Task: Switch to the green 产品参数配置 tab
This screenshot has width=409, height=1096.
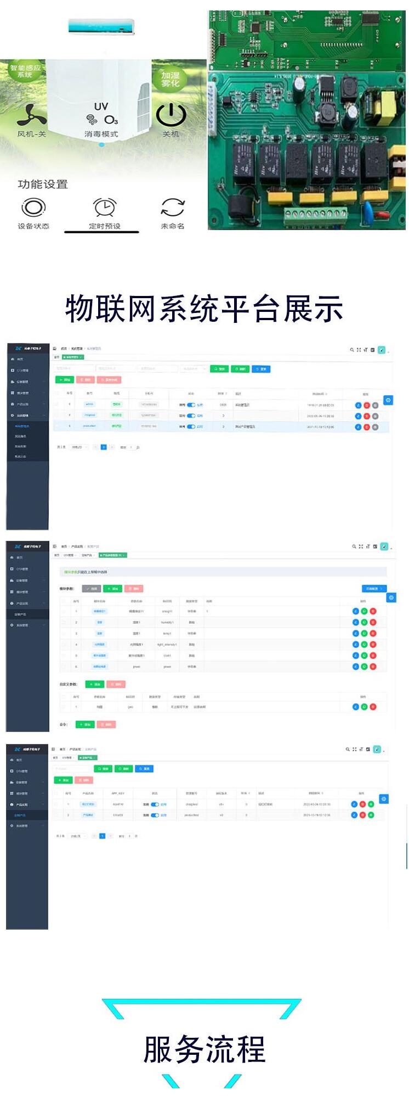Action: pyautogui.click(x=112, y=555)
